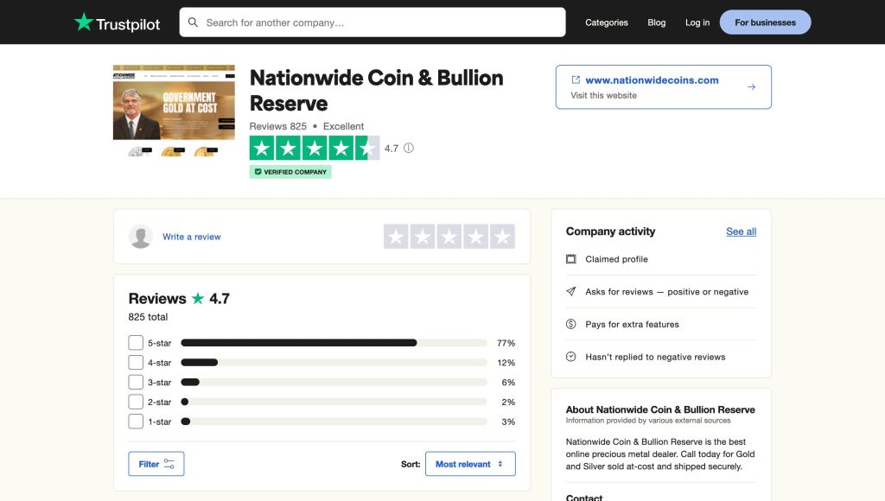Click the user avatar next to Write a review
The image size is (885, 501).
pos(141,237)
